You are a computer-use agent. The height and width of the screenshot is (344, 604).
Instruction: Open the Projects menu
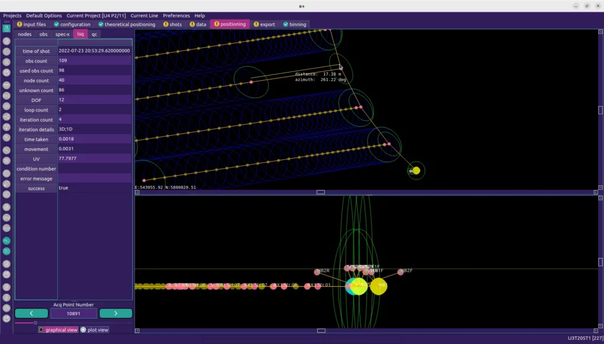pyautogui.click(x=12, y=16)
